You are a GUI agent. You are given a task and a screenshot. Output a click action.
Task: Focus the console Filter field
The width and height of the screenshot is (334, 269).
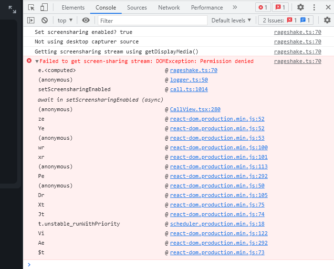[x=153, y=21]
